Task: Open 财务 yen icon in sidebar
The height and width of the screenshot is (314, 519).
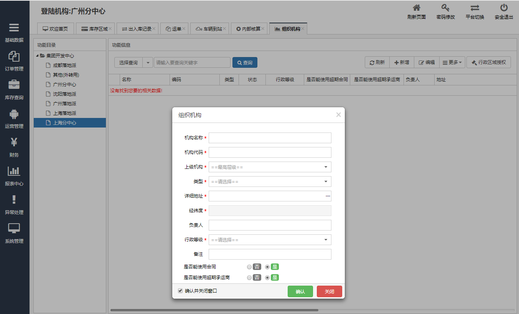Action: tap(14, 142)
